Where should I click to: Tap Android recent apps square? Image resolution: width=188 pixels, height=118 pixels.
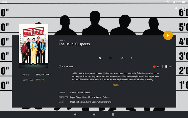[x=113, y=114]
